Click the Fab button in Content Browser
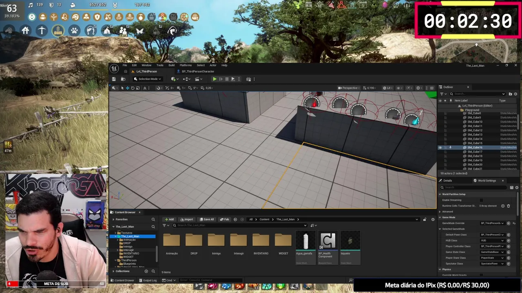The width and height of the screenshot is (522, 293). pyautogui.click(x=224, y=219)
